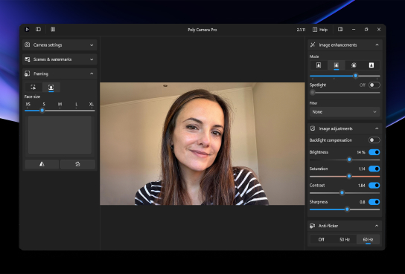Disable the Brightness toggle
Screen dimensions: 405x274
(374, 152)
